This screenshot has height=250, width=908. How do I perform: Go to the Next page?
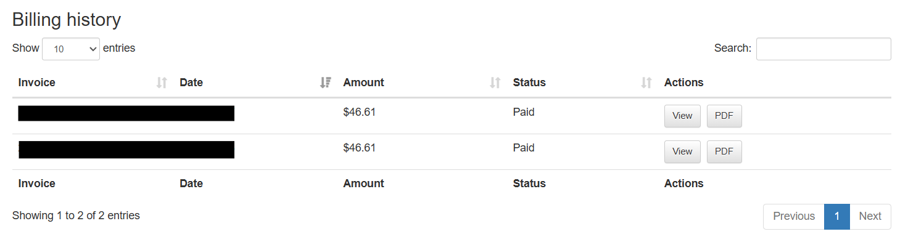pos(870,216)
